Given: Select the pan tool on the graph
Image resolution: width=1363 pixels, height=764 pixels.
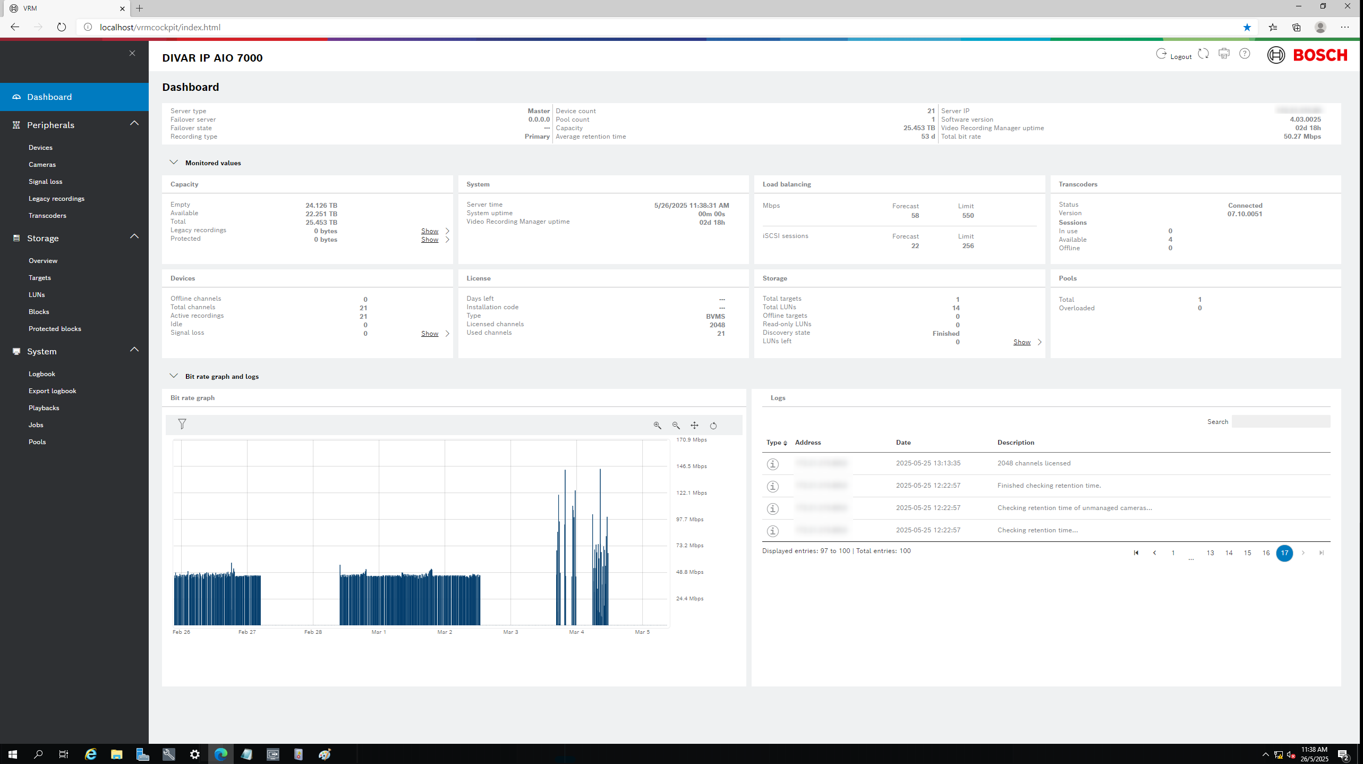Looking at the screenshot, I should pyautogui.click(x=694, y=426).
